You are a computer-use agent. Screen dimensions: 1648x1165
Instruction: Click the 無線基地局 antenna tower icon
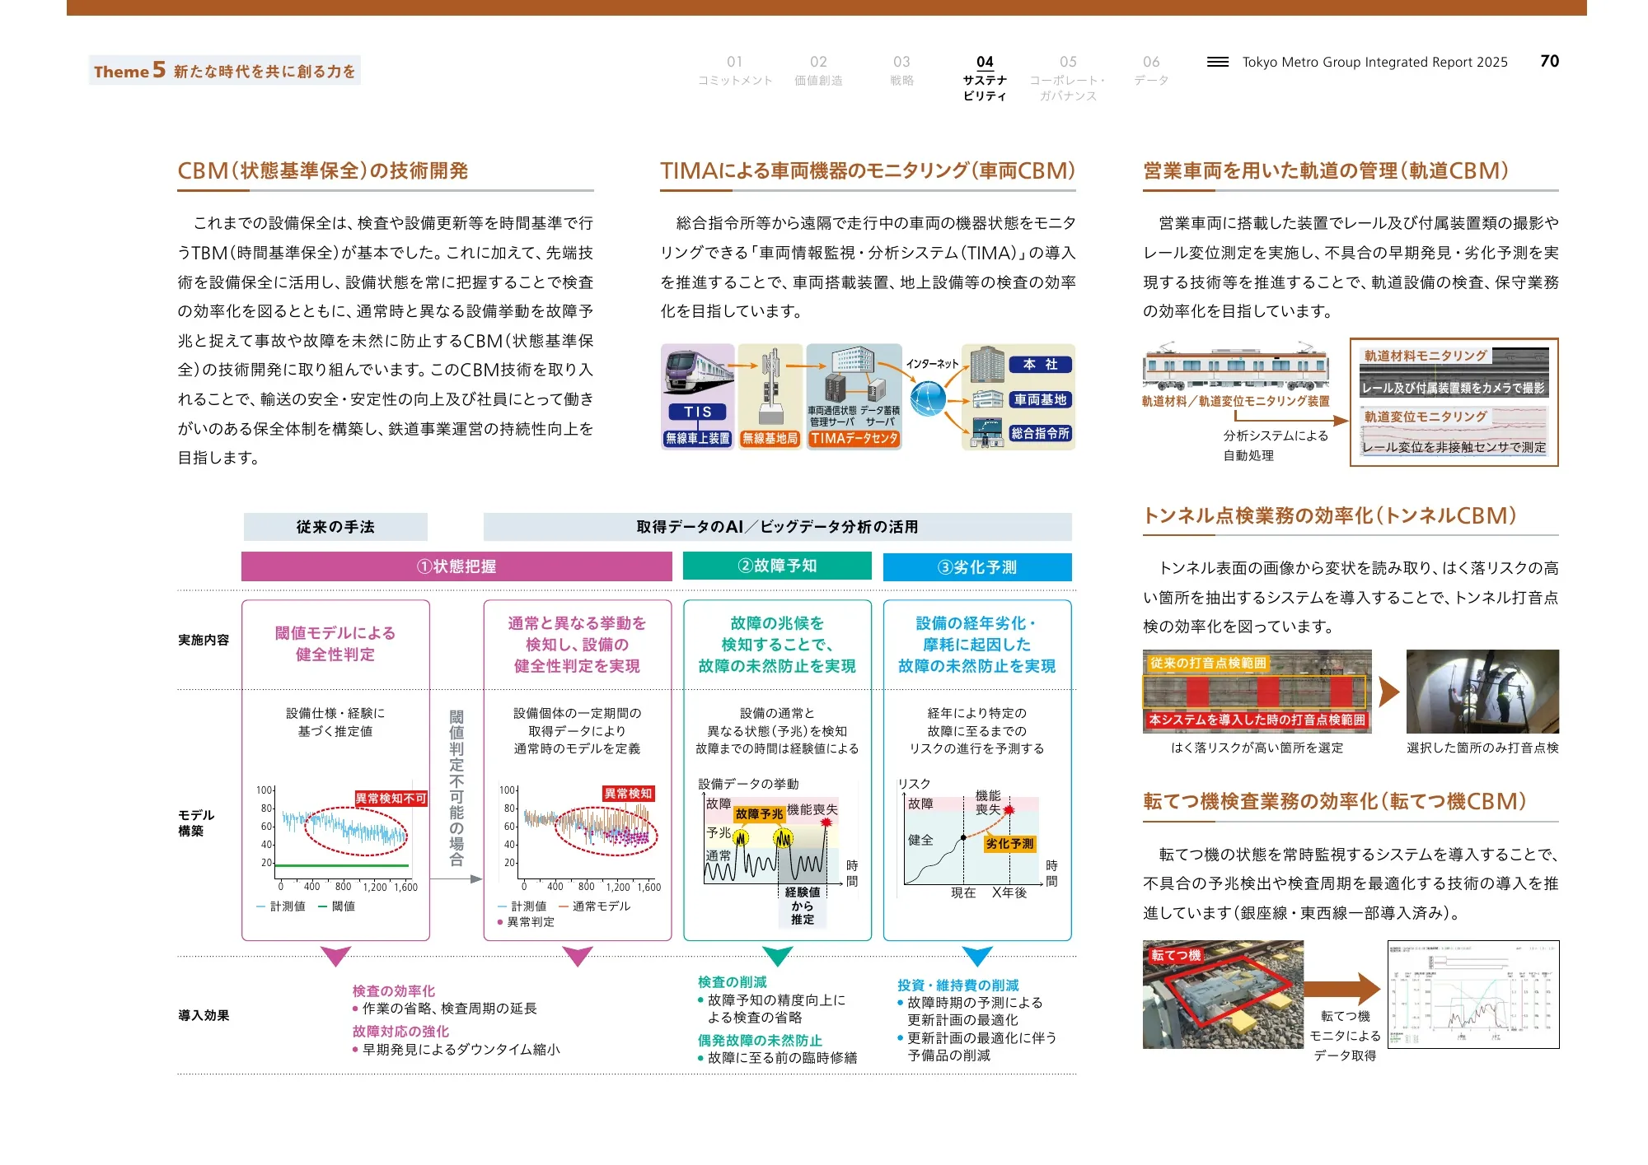pyautogui.click(x=770, y=385)
